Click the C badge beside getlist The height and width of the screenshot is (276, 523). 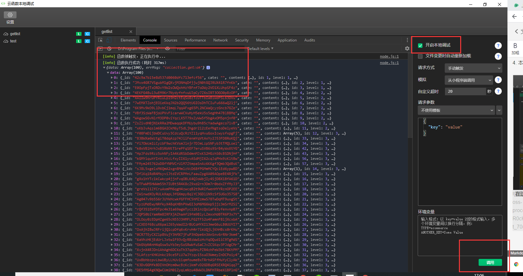pyautogui.click(x=88, y=34)
